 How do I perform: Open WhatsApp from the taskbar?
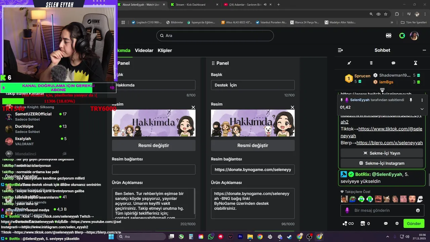[211, 237]
